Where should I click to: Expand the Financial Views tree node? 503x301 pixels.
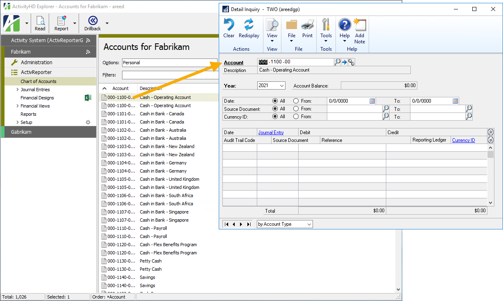pos(17,106)
